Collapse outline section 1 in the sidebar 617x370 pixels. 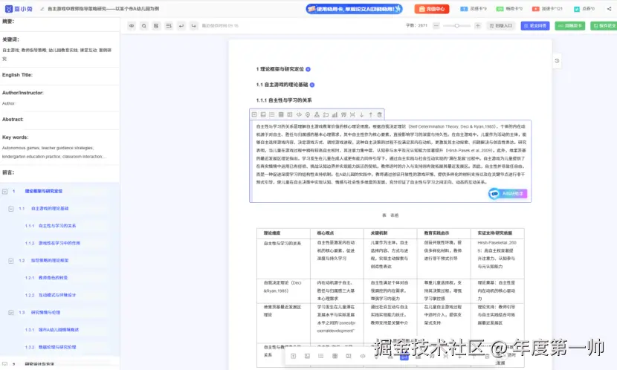tap(4, 192)
